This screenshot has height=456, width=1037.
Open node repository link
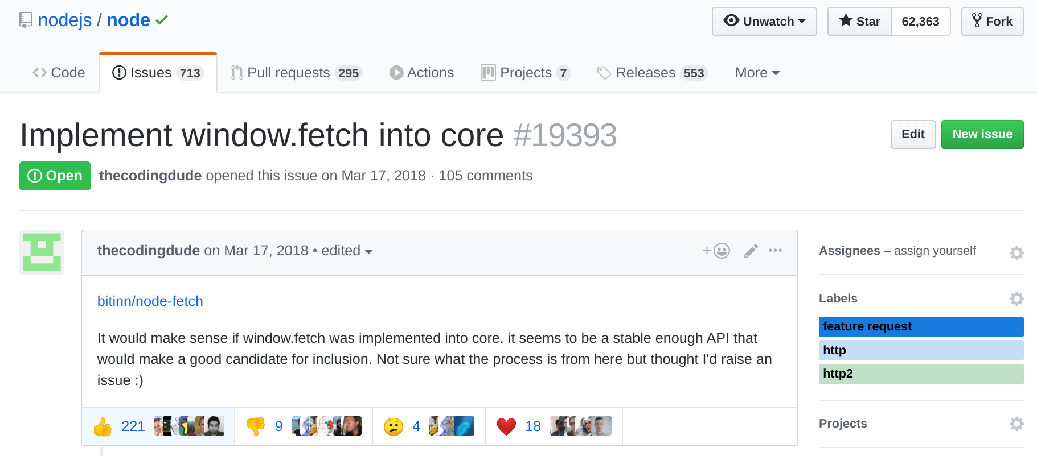coord(129,20)
